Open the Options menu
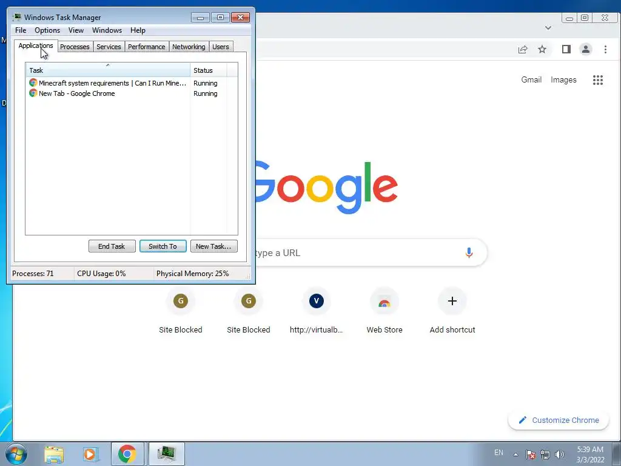 (x=47, y=30)
